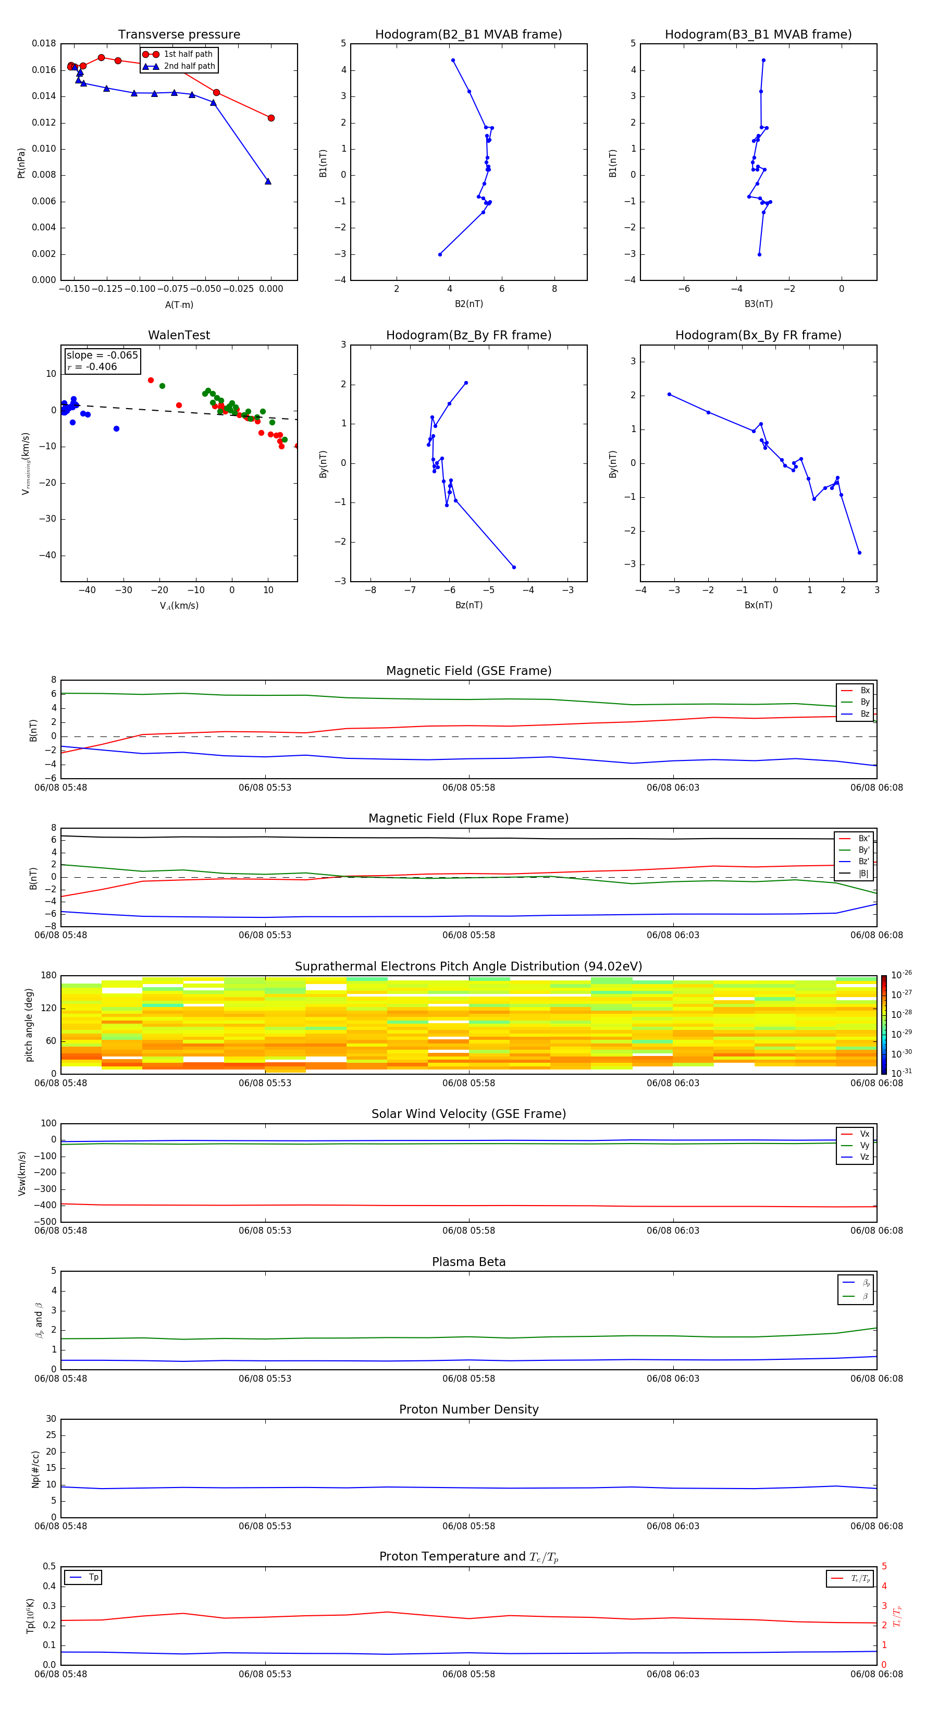
Task: Click 'Magnetic Field (GSE Frame)' title
Action: [468, 671]
